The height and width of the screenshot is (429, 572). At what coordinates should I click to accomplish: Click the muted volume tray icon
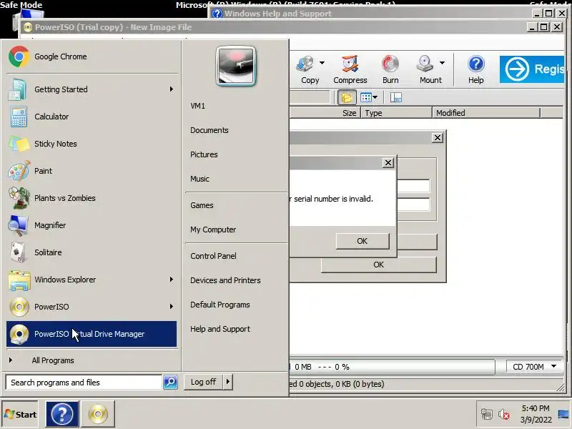(504, 415)
